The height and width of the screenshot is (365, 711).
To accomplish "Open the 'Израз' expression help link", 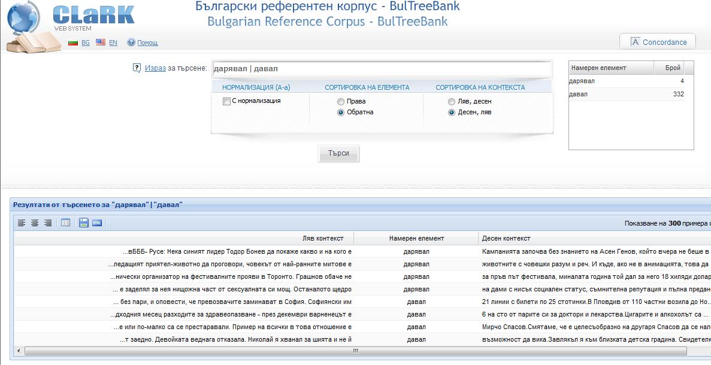I will click(x=155, y=68).
